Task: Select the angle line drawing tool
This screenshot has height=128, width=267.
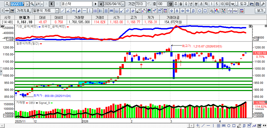Action: click(x=68, y=11)
